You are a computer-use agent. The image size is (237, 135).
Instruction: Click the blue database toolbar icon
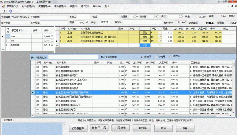click(10, 11)
